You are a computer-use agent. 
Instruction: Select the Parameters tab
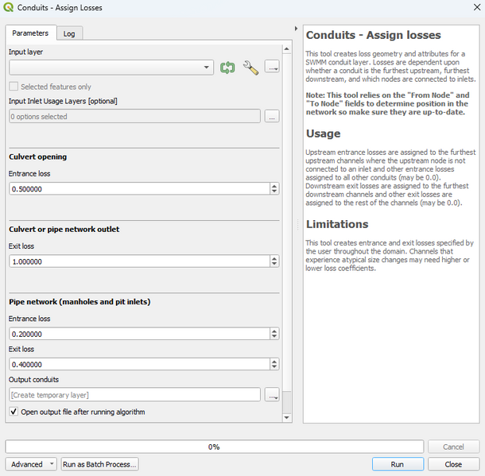(30, 33)
